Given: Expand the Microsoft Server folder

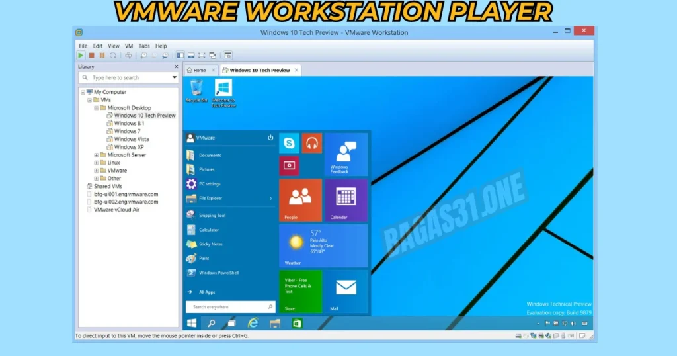Looking at the screenshot, I should tap(97, 155).
